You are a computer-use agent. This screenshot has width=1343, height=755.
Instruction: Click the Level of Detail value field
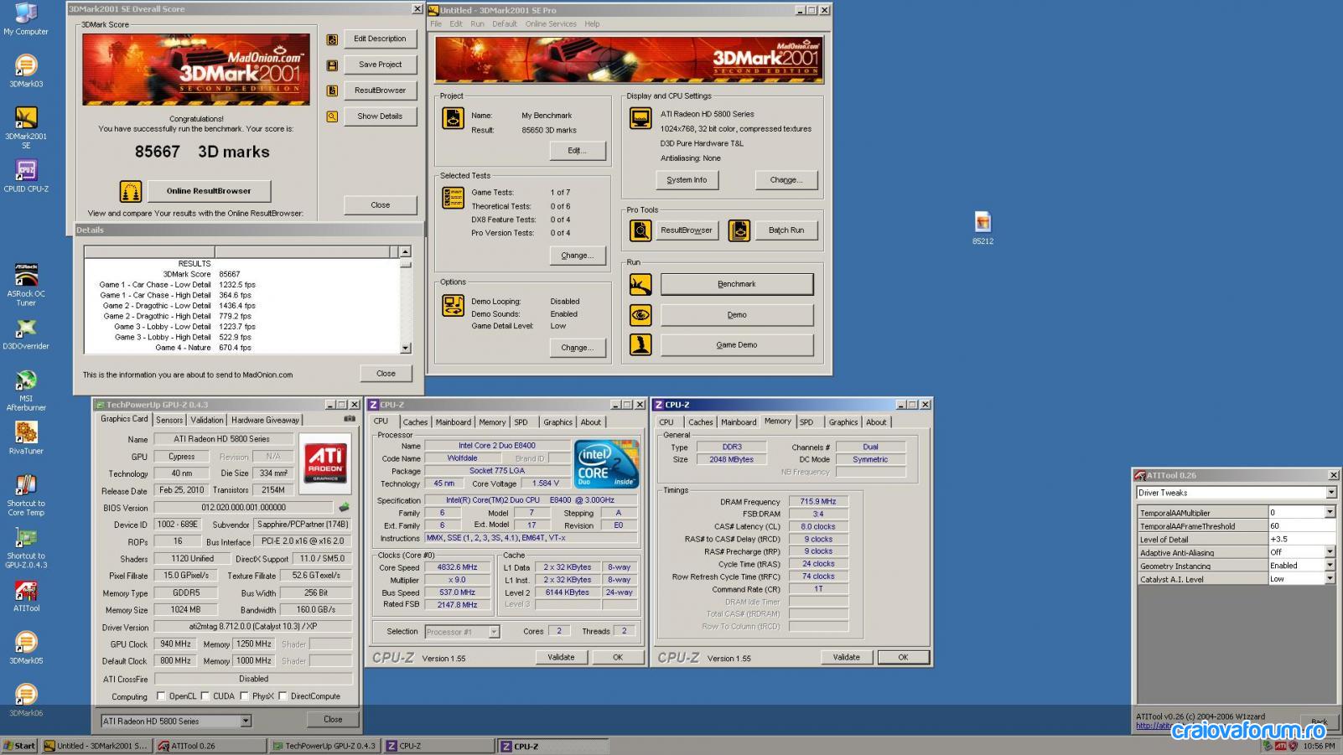[1301, 539]
